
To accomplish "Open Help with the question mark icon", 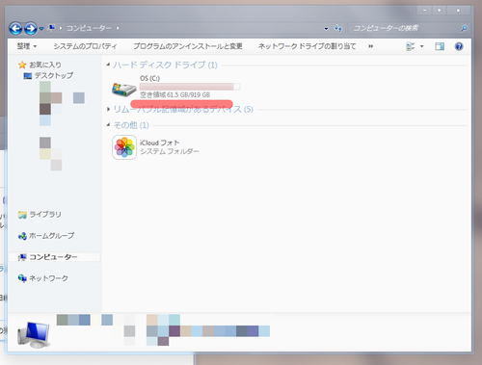I will pyautogui.click(x=459, y=46).
